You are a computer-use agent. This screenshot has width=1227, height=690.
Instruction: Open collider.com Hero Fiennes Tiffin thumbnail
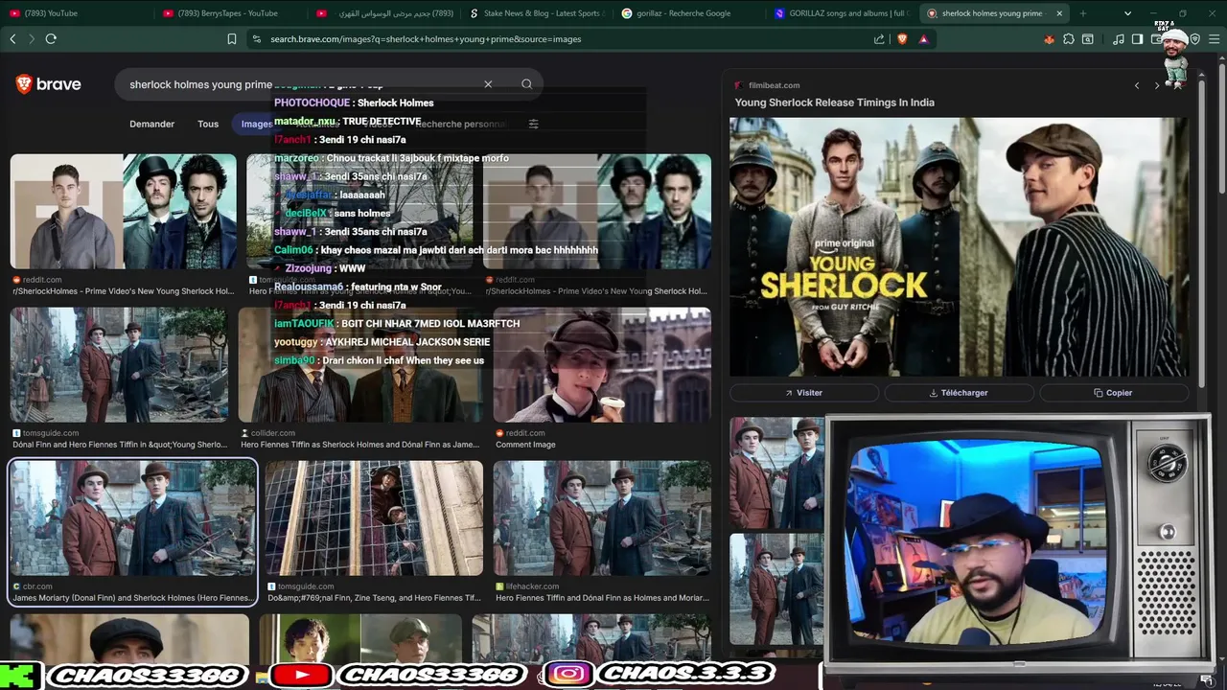360,365
